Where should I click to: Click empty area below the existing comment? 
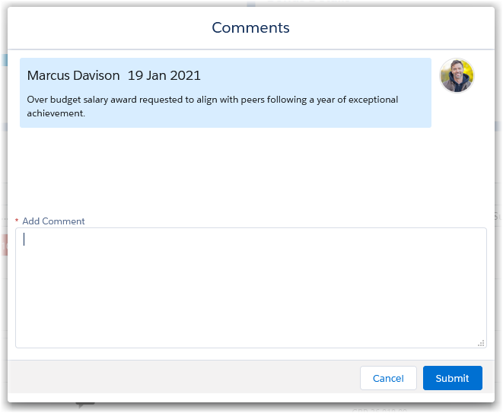[228, 167]
